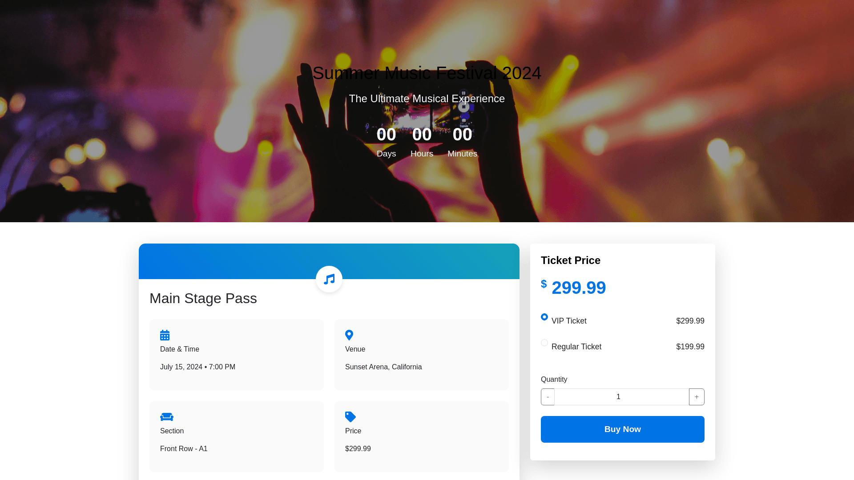Click the Sunset Arena, California venue text

point(383,367)
